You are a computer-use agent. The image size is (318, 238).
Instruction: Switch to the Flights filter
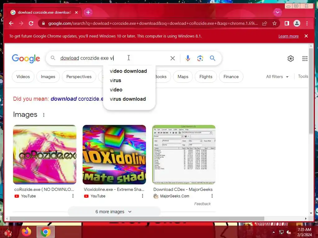pos(206,77)
